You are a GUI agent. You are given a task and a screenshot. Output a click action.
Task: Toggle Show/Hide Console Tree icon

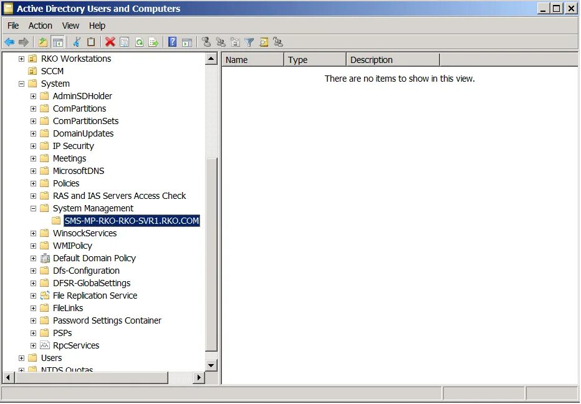(x=57, y=42)
